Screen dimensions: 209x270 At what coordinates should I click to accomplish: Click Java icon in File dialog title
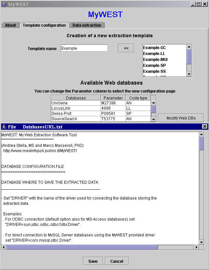click(4, 126)
